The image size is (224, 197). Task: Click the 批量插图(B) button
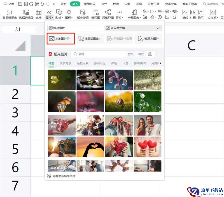click(x=90, y=39)
